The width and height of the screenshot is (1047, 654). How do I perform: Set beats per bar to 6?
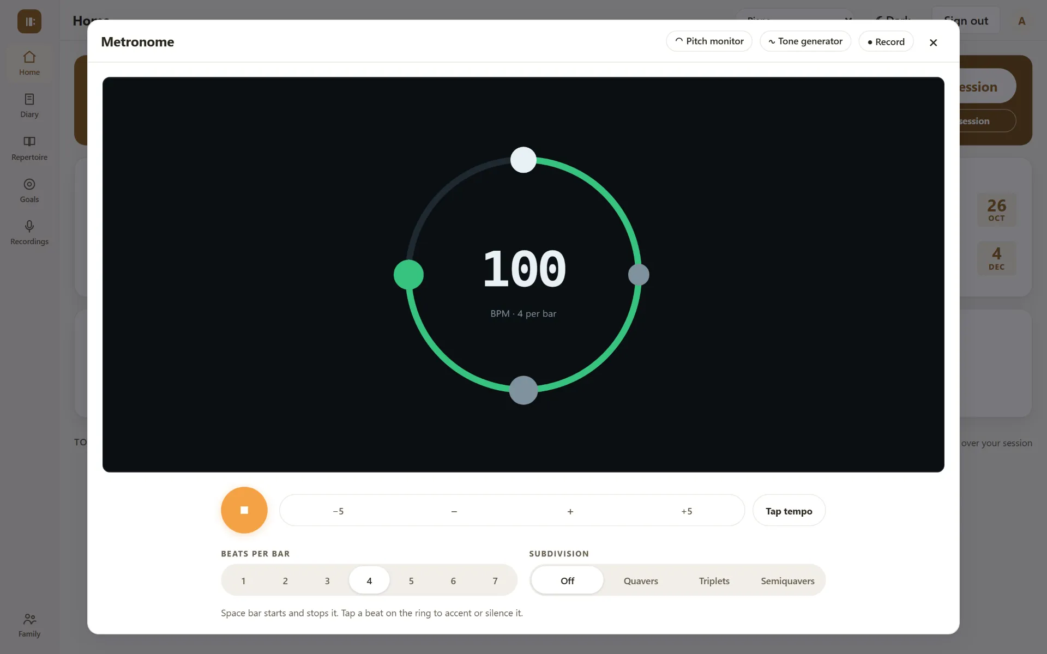coord(453,580)
